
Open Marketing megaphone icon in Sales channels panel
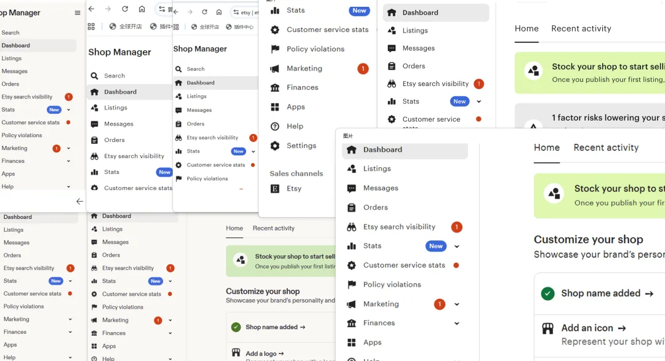click(275, 68)
